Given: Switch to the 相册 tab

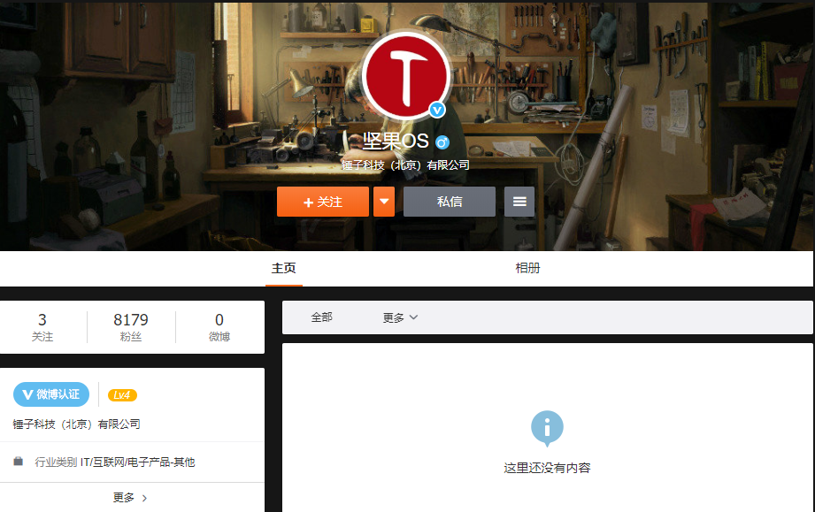Looking at the screenshot, I should (527, 268).
